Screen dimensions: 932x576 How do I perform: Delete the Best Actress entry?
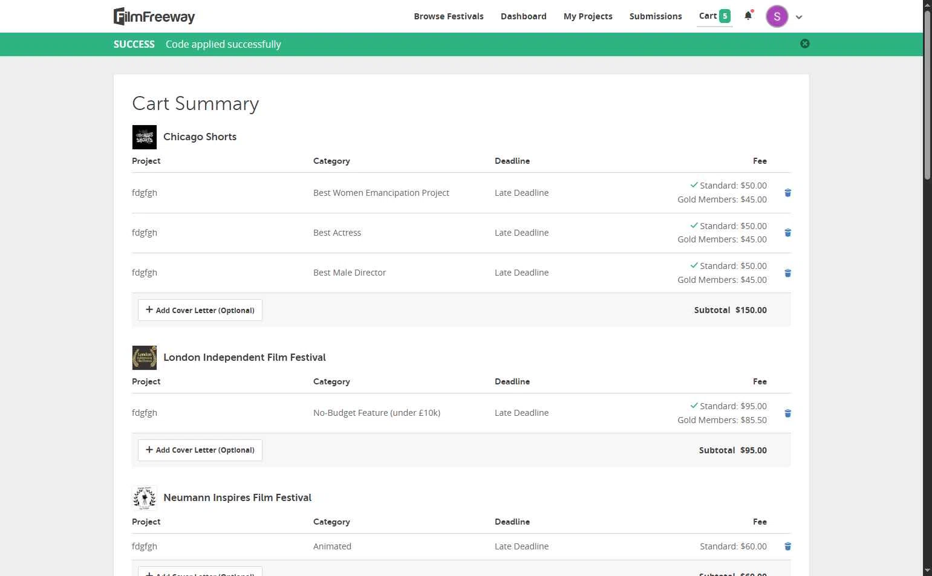click(787, 233)
